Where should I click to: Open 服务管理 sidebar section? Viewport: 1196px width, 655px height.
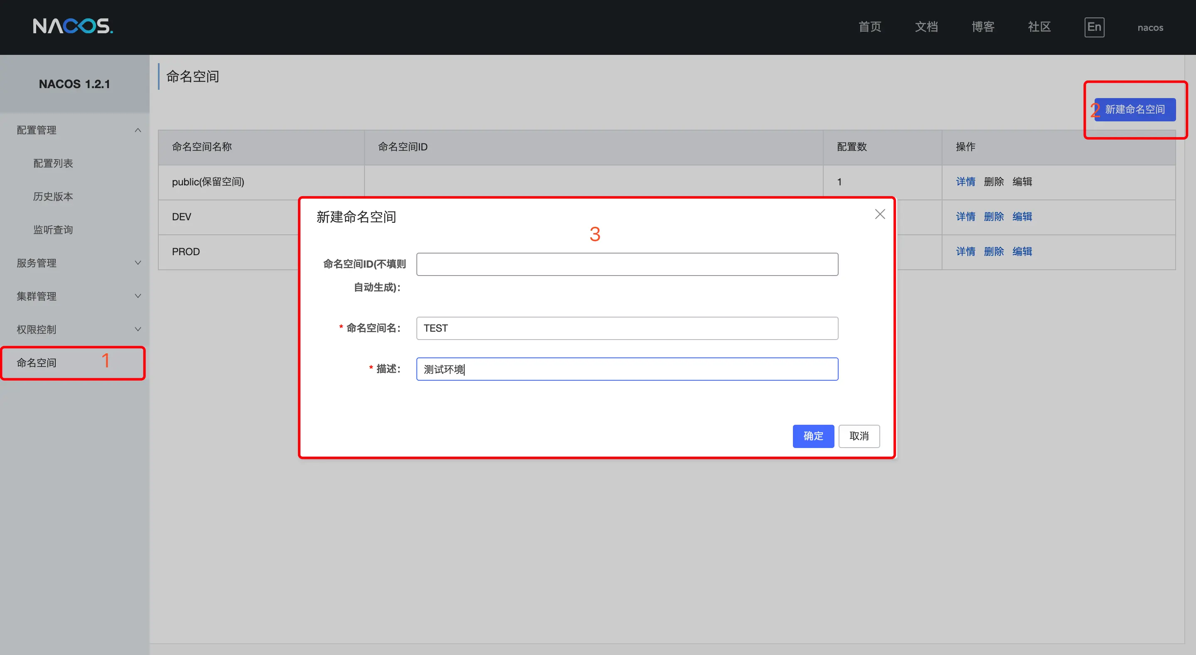pyautogui.click(x=36, y=263)
